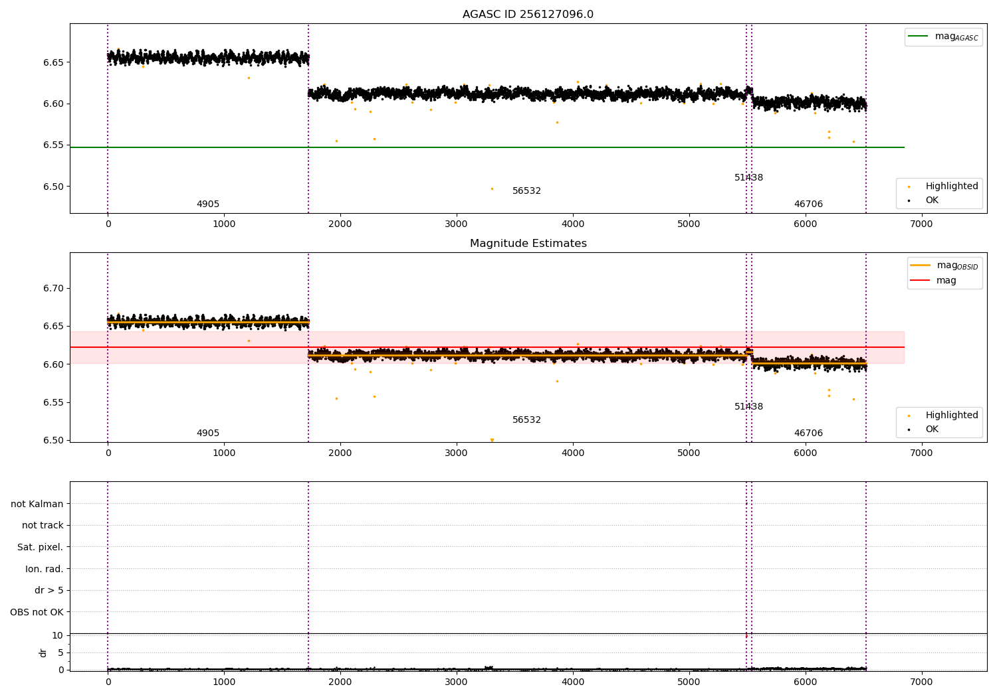Image resolution: width=997 pixels, height=697 pixels.
Task: Click obsid label '56532' in middle plot
Action: tap(526, 420)
